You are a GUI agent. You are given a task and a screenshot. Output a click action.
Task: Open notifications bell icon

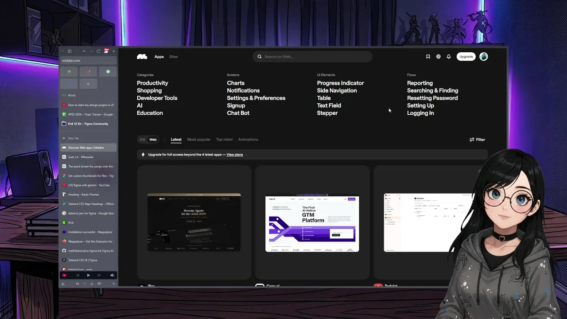449,57
